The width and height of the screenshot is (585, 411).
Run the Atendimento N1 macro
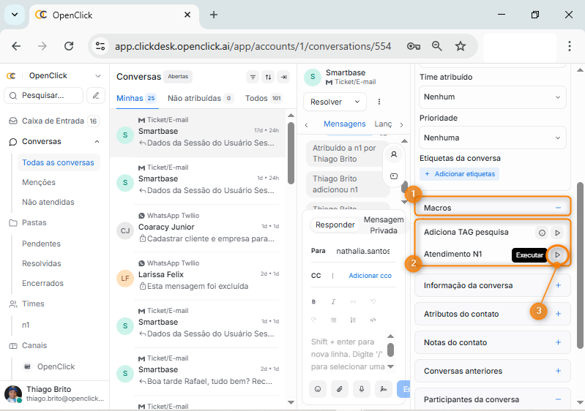pos(557,254)
